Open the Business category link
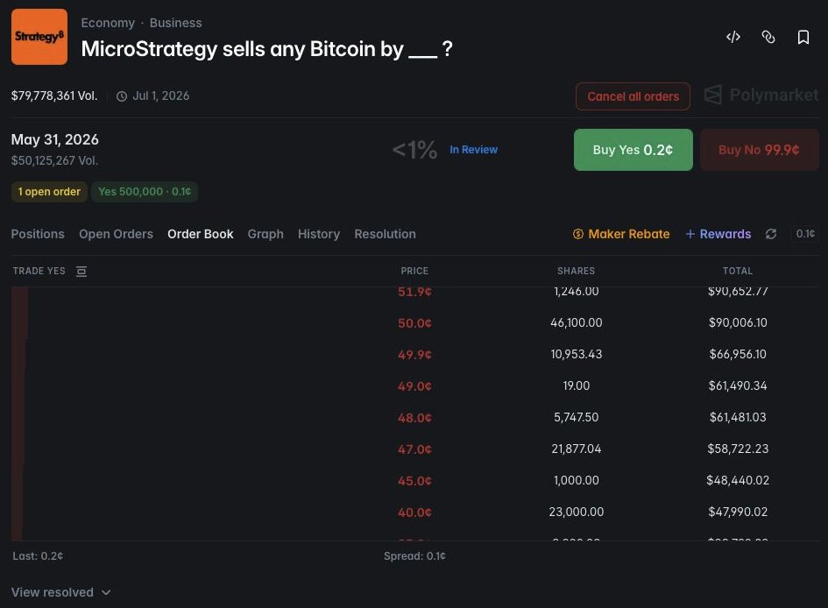The image size is (828, 608). click(x=175, y=23)
